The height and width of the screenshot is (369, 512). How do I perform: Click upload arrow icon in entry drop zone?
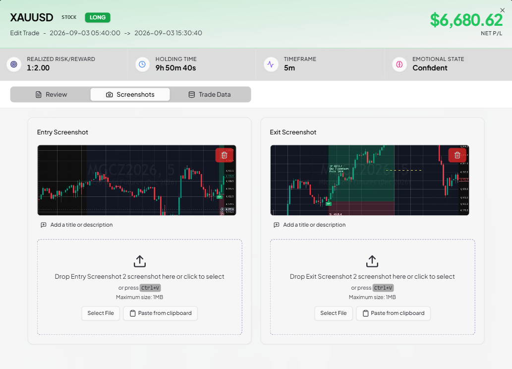point(139,261)
